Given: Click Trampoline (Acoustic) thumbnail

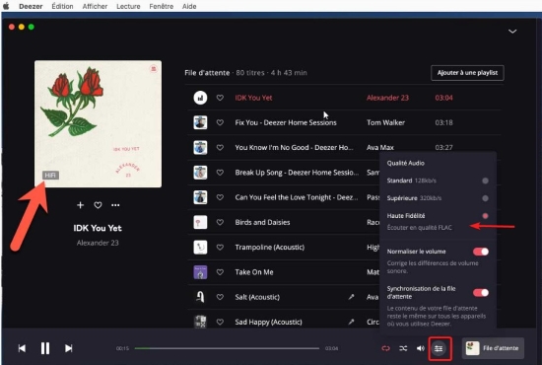Looking at the screenshot, I should pos(200,248).
